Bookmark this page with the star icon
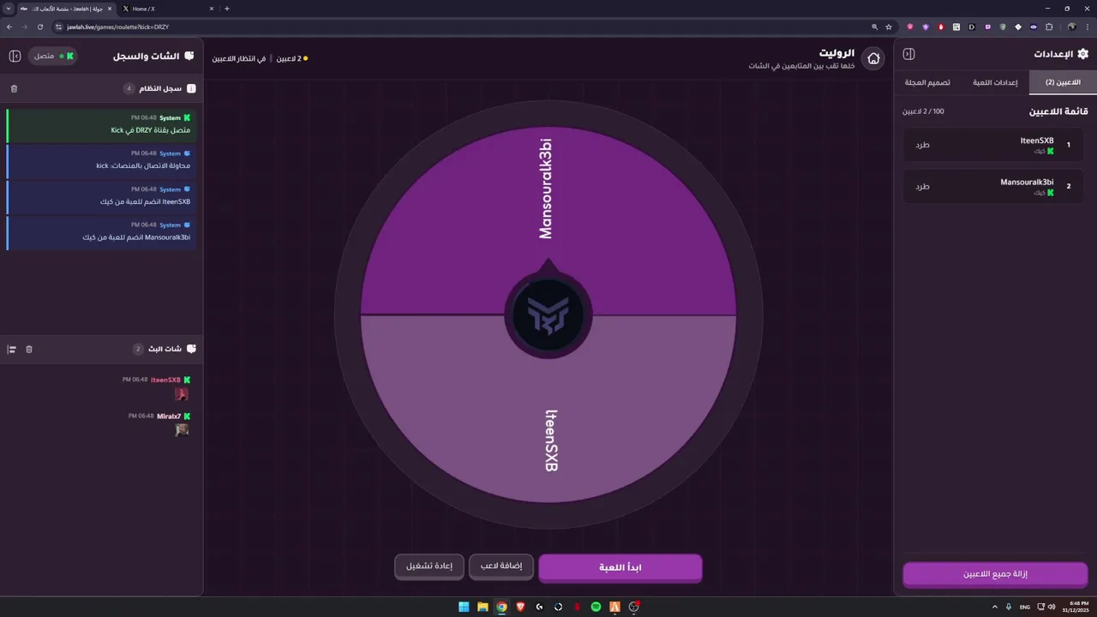The width and height of the screenshot is (1097, 617). pyautogui.click(x=889, y=27)
